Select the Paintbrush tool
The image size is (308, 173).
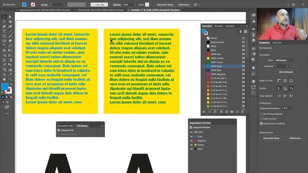(10, 36)
